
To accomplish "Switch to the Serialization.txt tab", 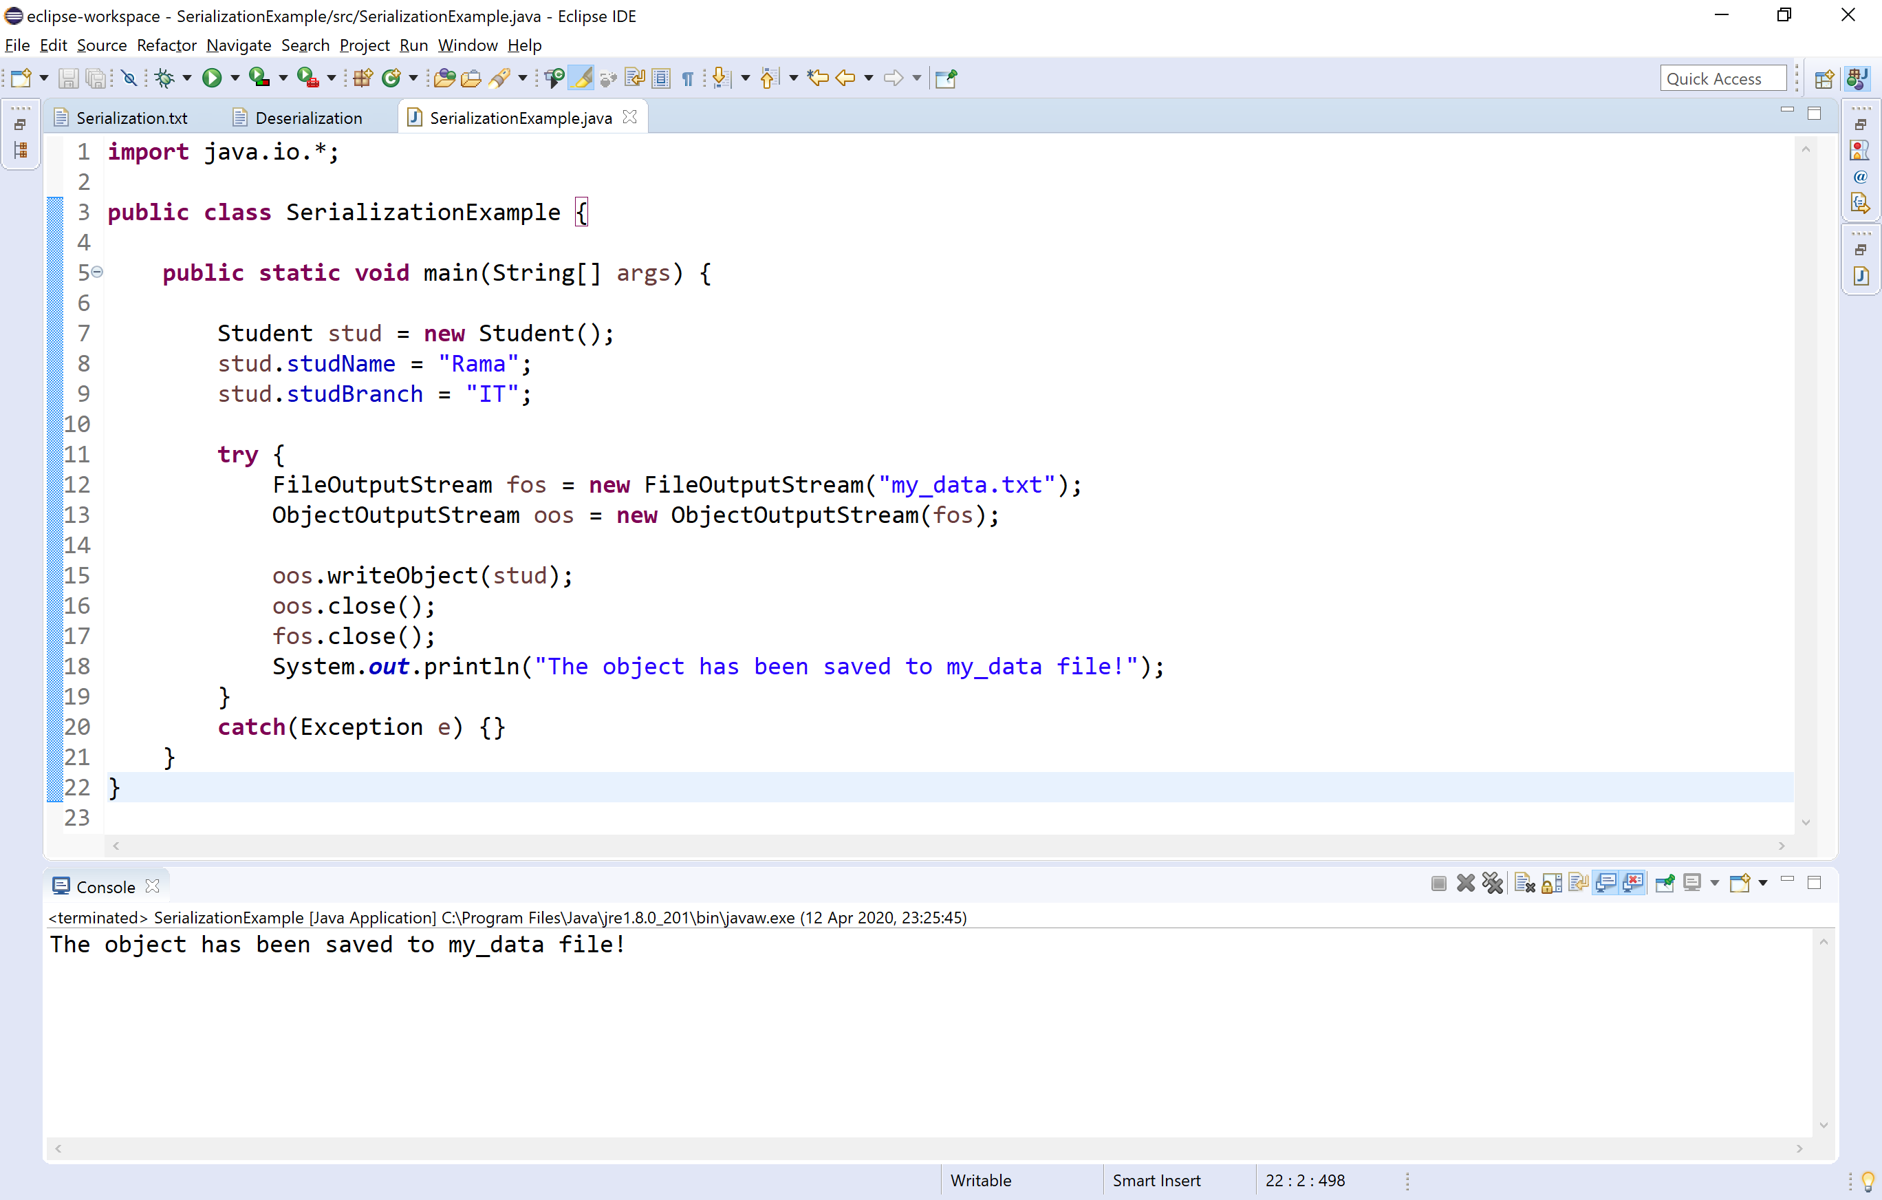I will pos(131,117).
